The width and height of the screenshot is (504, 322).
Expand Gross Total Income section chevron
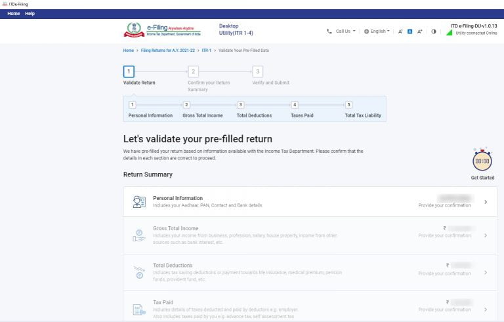(x=486, y=235)
